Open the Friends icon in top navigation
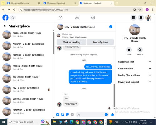The height and width of the screenshot is (125, 156). (x=77, y=17)
